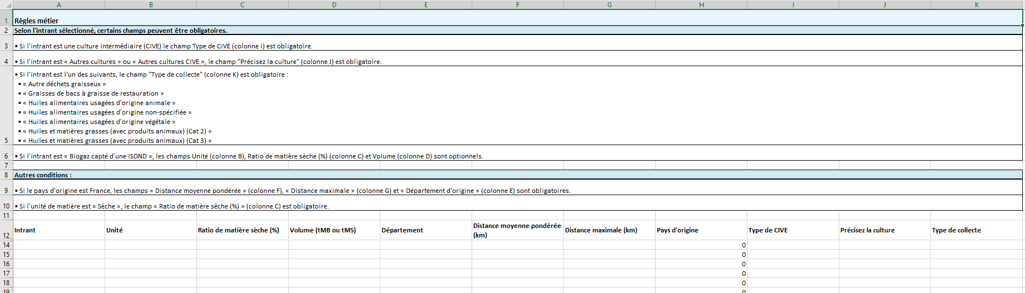Click the "Type de collecte" header cell

977,230
